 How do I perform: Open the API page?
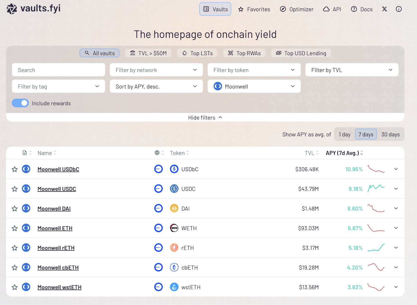coord(332,9)
